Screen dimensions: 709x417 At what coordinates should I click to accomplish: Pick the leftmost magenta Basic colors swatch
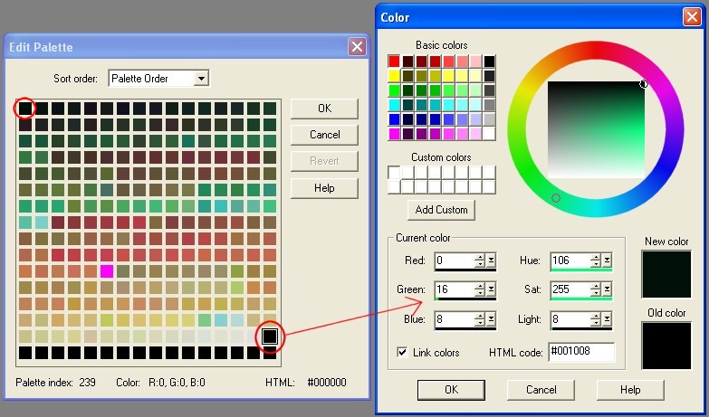(394, 133)
